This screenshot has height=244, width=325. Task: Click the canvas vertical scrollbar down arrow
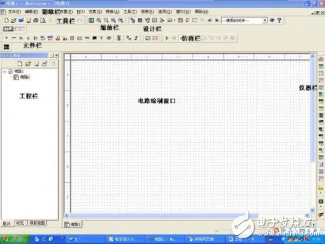[312, 210]
